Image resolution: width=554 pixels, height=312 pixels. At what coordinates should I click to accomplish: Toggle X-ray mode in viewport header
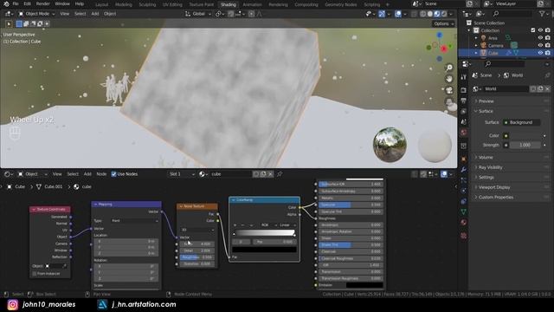pos(414,14)
